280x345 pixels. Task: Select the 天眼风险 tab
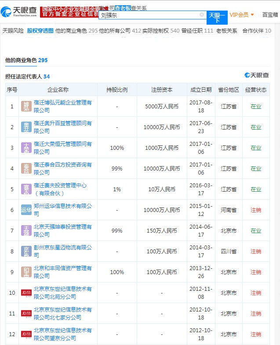[x=13, y=30]
